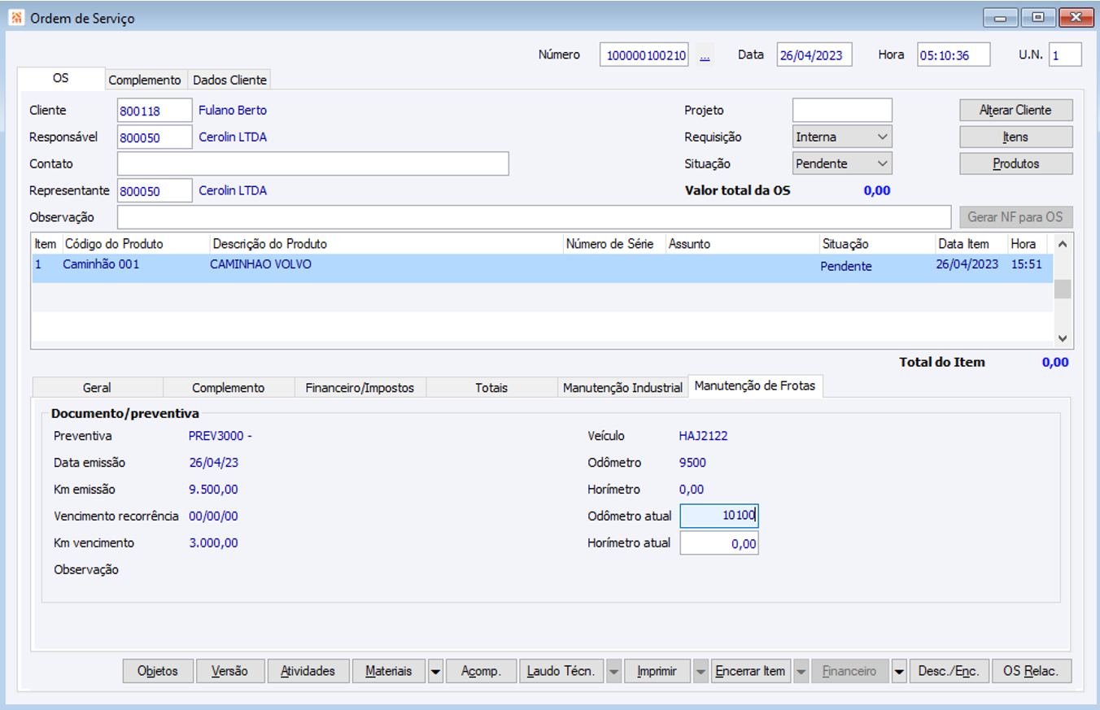
Task: Expand the arrow next to Imprimir
Action: click(x=700, y=672)
